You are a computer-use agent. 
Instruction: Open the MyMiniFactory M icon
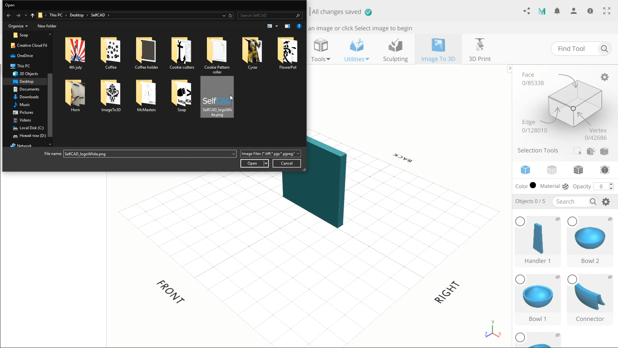coord(542,11)
